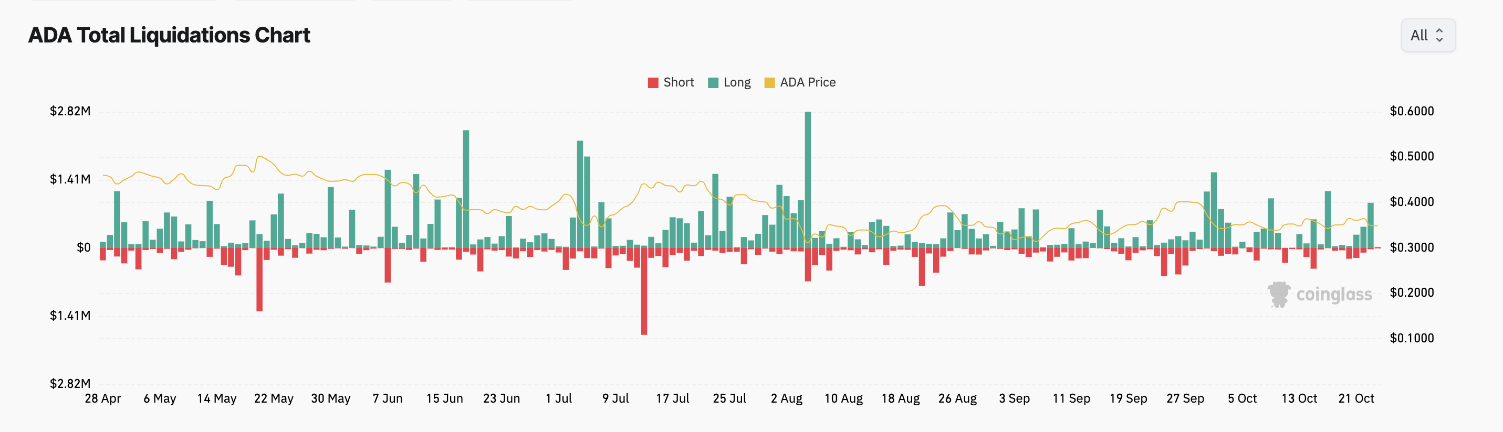Toggle the ADA Price legend entry
Screen dimensions: 1503x432
tap(800, 83)
